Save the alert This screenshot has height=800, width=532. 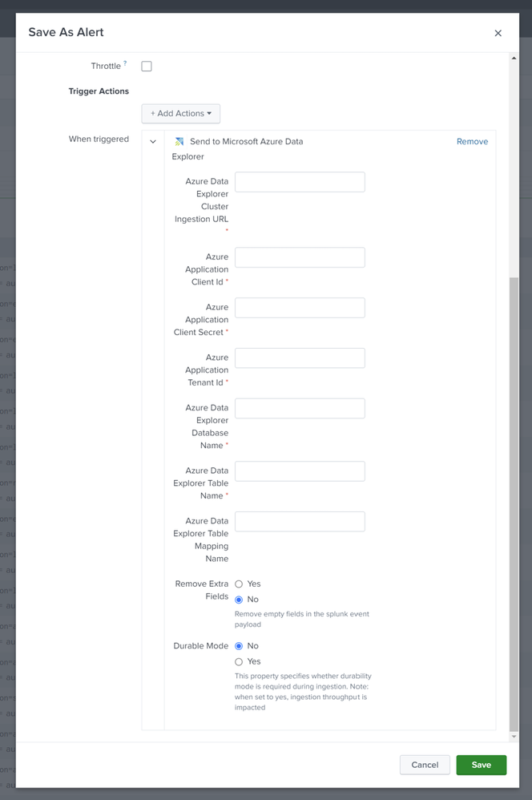(481, 765)
